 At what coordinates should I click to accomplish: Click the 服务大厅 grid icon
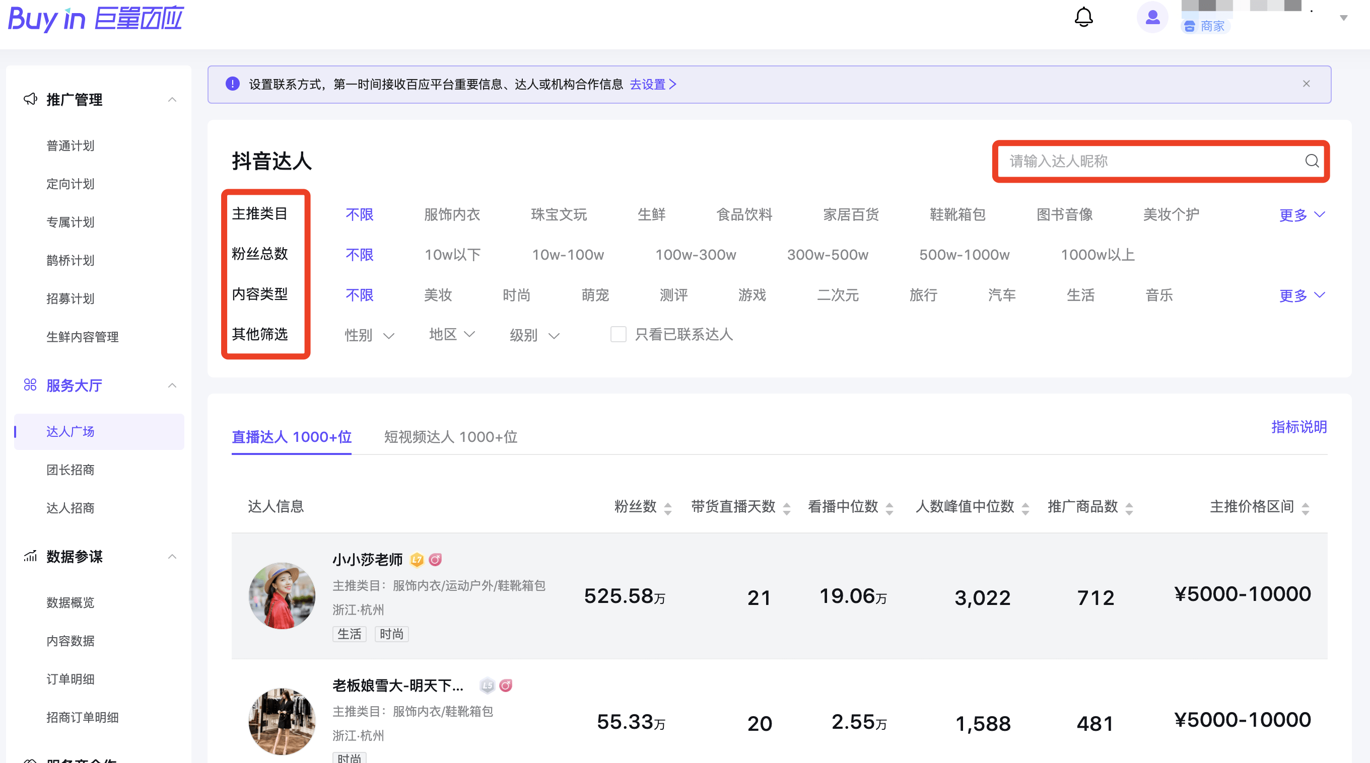pos(30,385)
